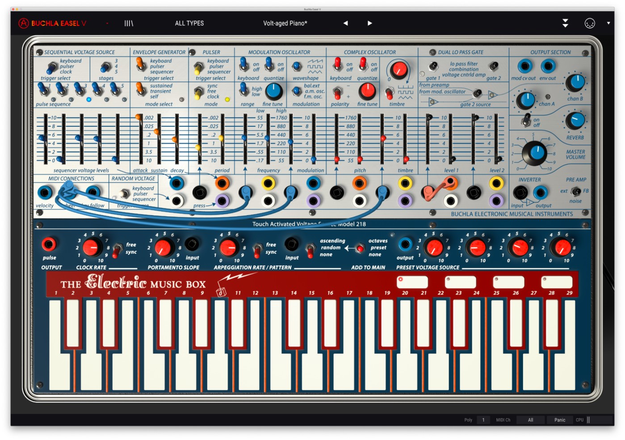
Task: Open the MIDI controller configuration icon
Action: pyautogui.click(x=591, y=23)
